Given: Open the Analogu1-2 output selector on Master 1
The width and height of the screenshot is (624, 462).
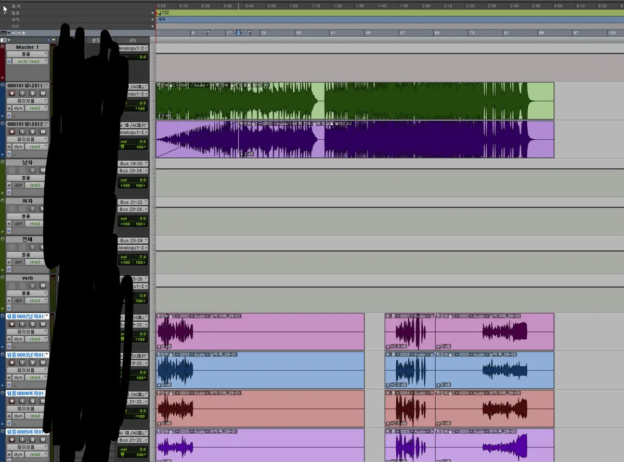Looking at the screenshot, I should pos(133,48).
